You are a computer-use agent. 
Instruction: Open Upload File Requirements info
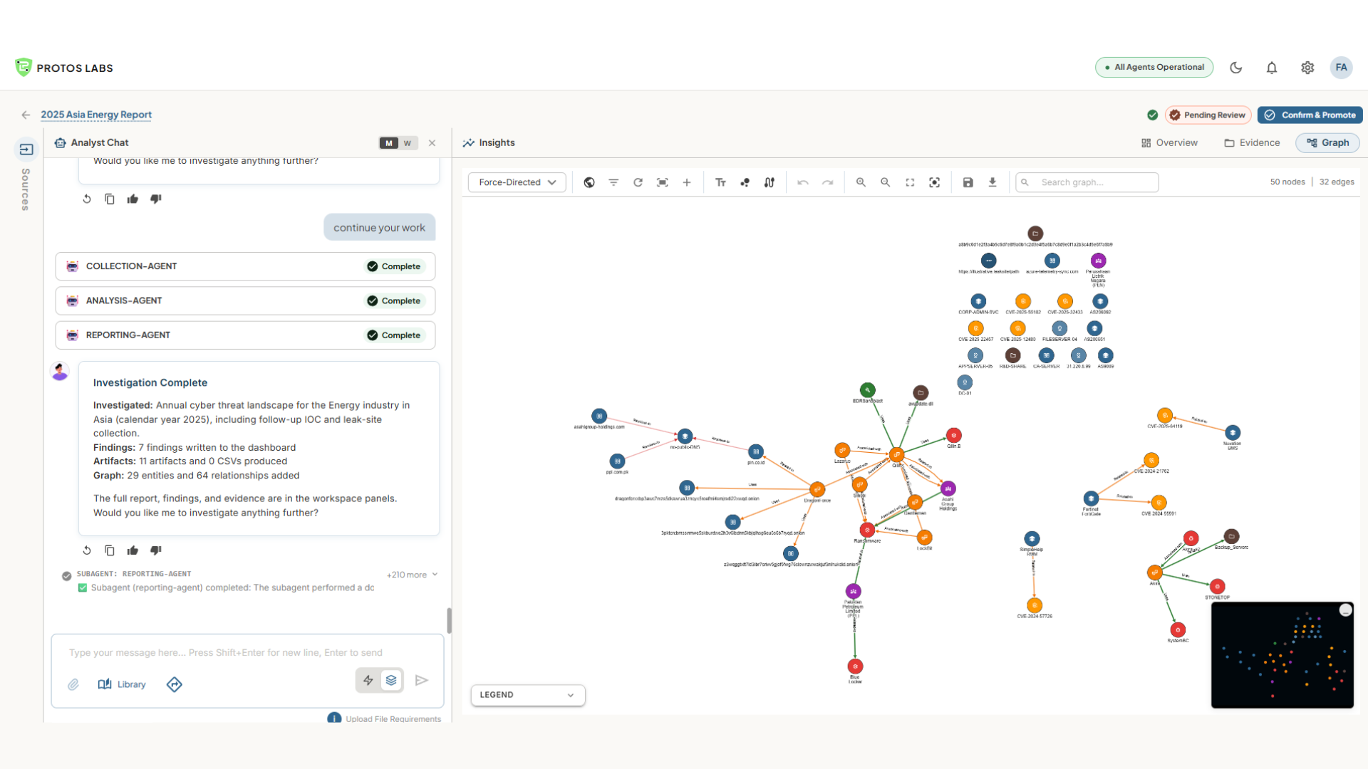pos(384,718)
